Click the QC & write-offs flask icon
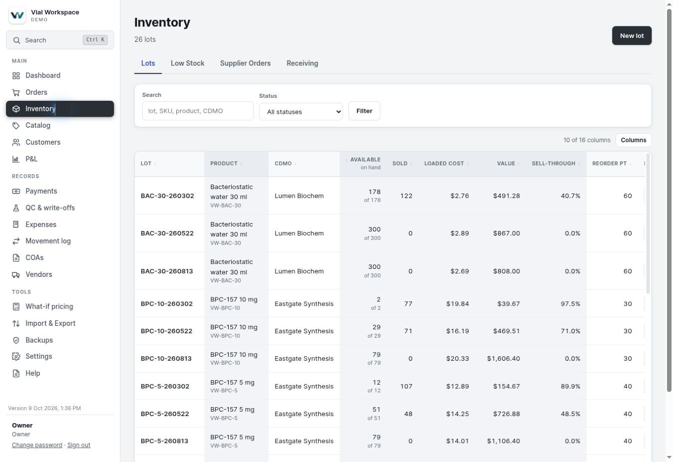Image resolution: width=673 pixels, height=462 pixels. click(x=16, y=208)
